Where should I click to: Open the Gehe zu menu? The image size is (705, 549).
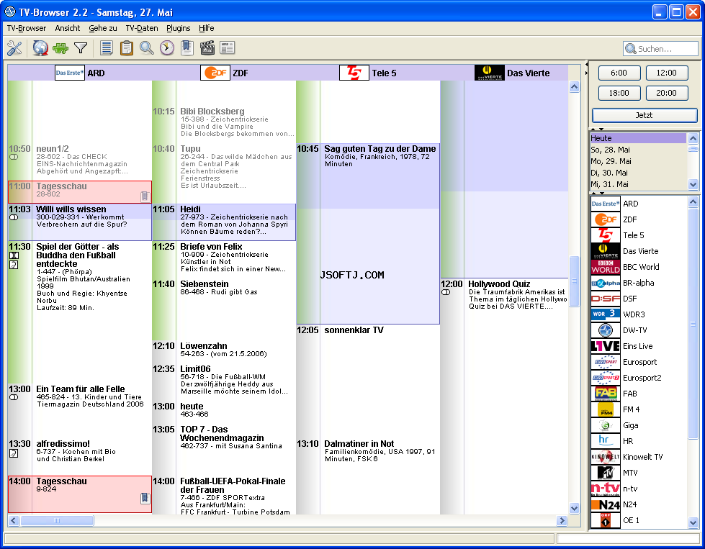(x=103, y=28)
